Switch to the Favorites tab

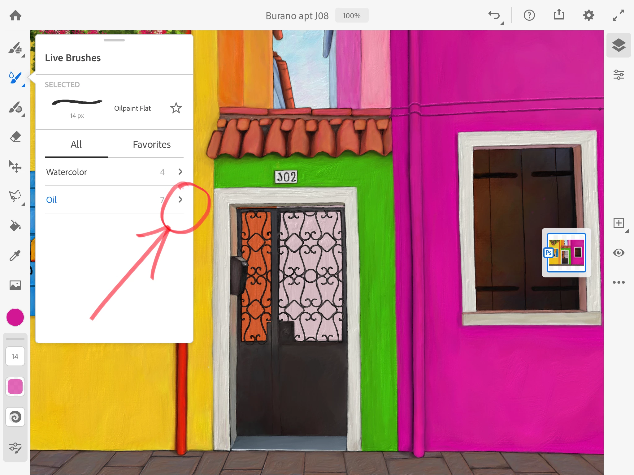[x=152, y=144]
